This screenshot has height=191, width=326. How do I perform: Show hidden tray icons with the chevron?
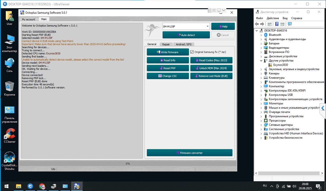[x=271, y=186]
